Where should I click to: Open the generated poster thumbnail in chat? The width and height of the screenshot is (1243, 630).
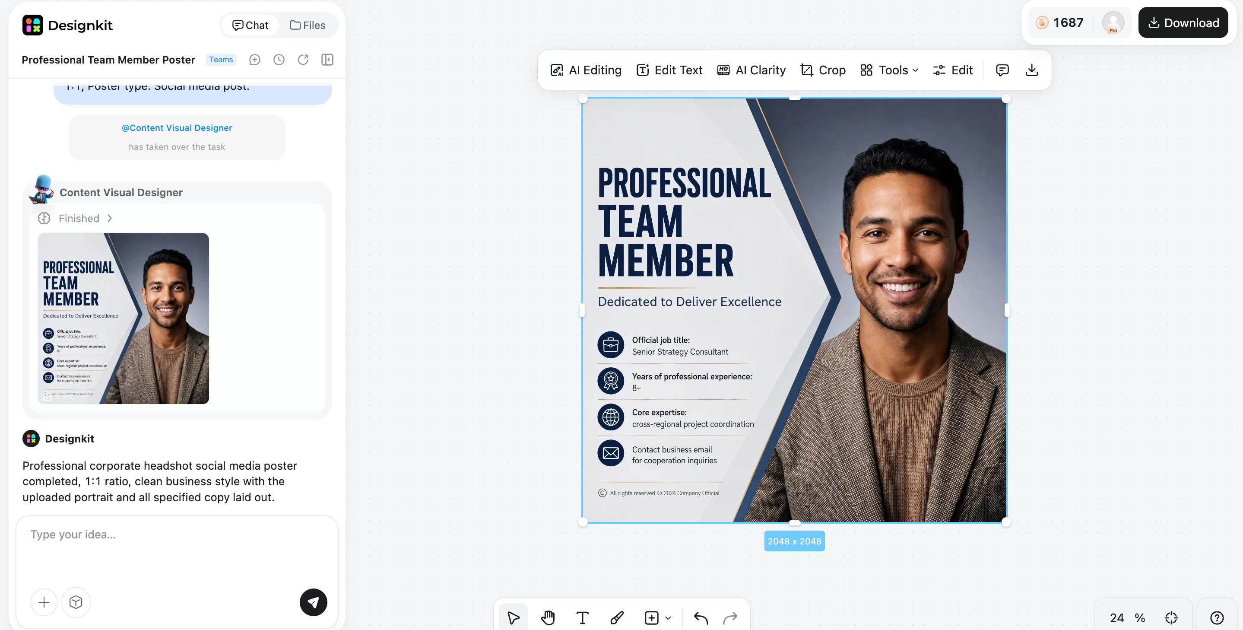click(124, 318)
